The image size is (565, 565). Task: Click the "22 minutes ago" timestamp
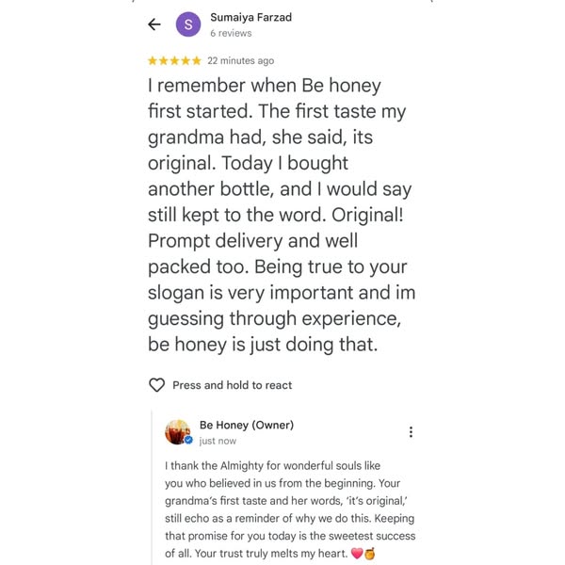[x=241, y=61]
